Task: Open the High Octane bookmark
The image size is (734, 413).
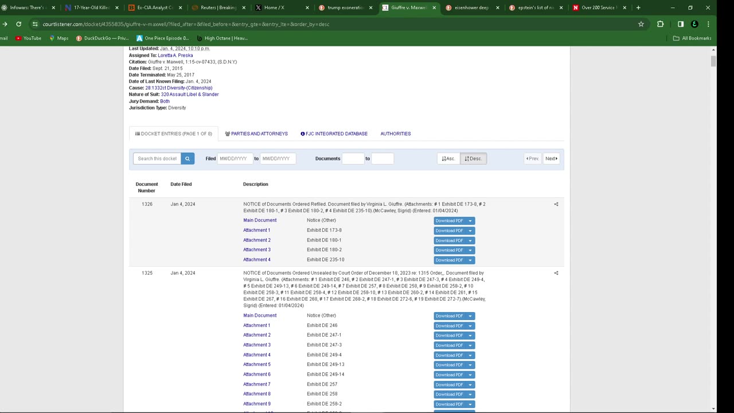Action: 222,38
